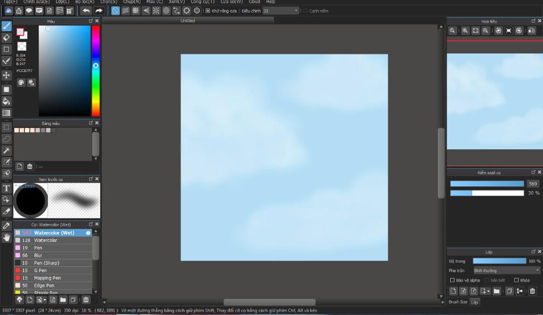Select the Brush tool in left toolbar
This screenshot has width=543, height=315.
tap(6, 26)
